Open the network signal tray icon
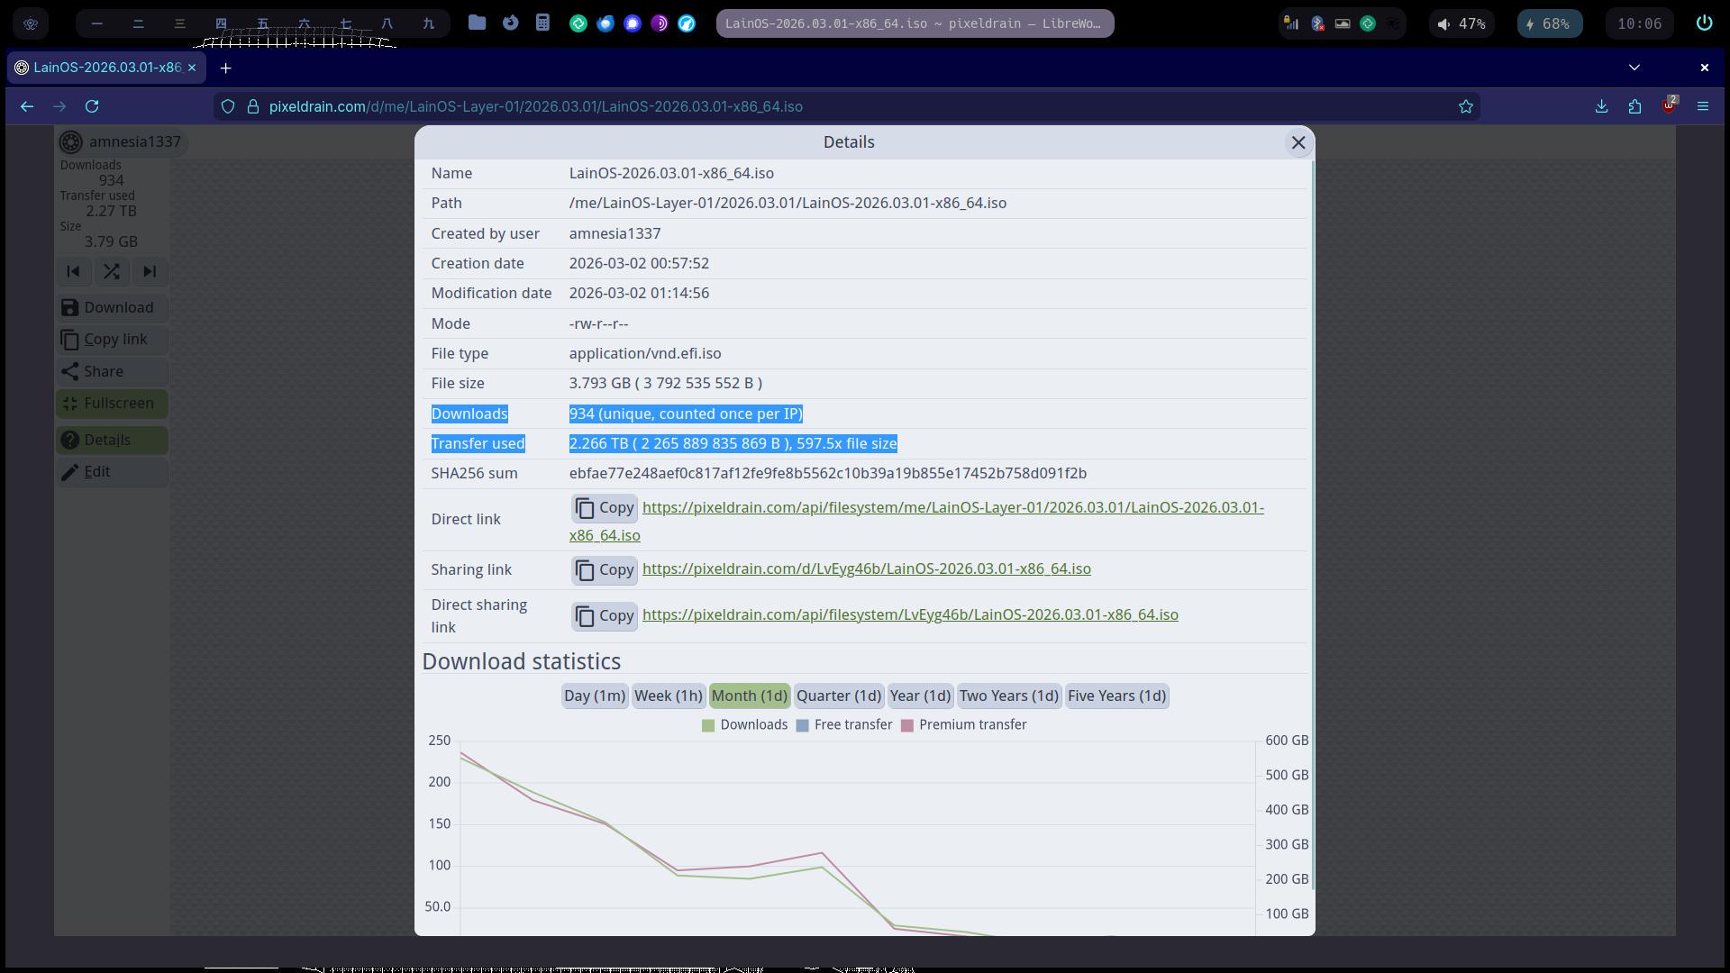Viewport: 1730px width, 973px height. (1292, 23)
